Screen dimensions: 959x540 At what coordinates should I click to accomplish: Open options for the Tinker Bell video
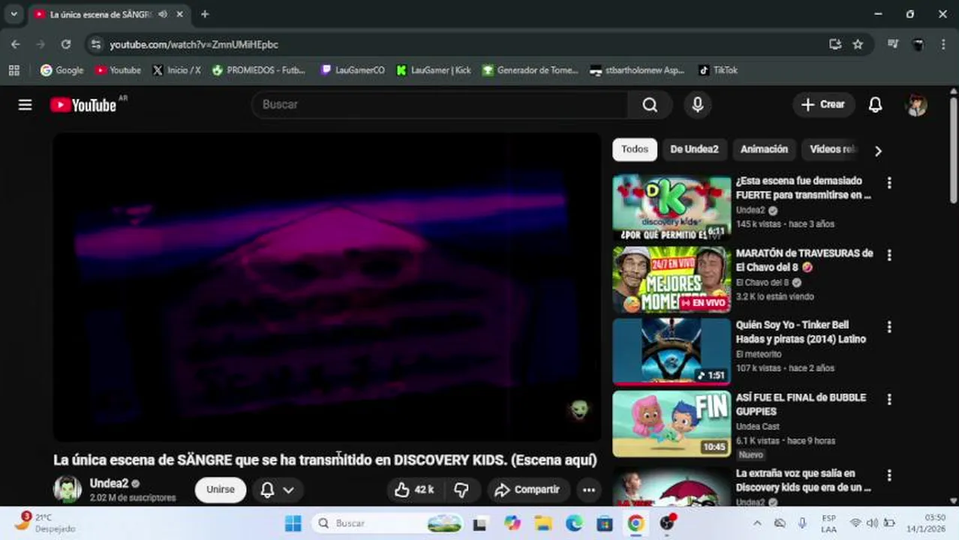(889, 328)
